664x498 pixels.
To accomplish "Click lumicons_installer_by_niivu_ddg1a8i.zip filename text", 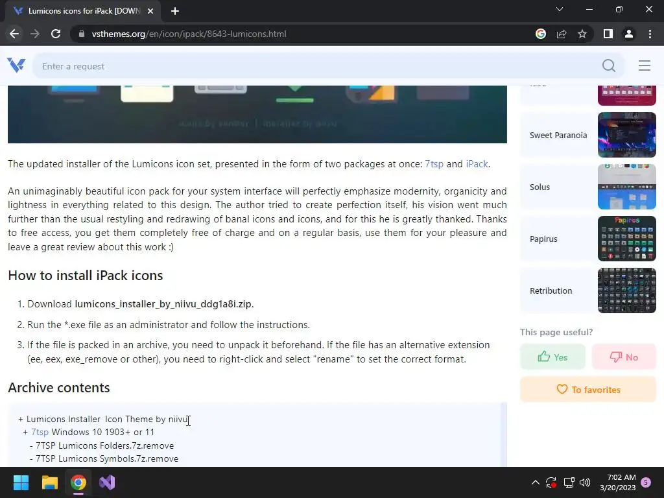I will coord(163,304).
